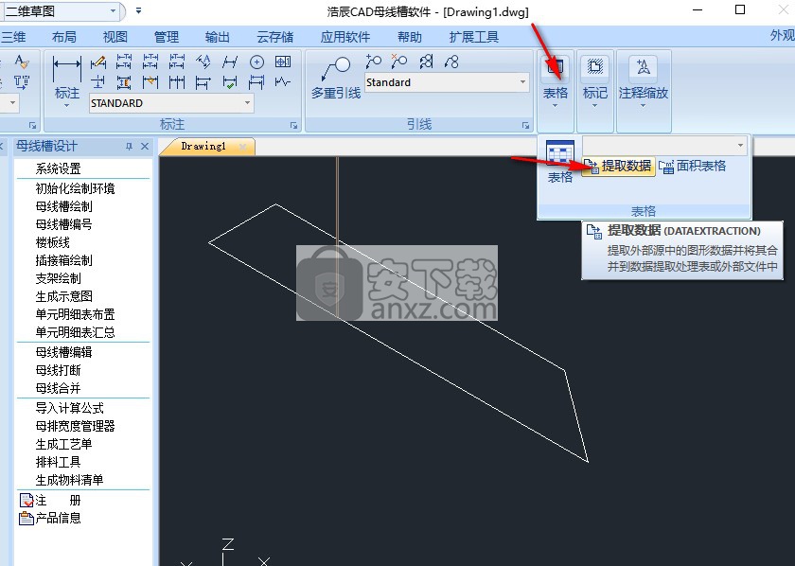Click the jogged line dimension icon
This screenshot has height=566, width=795.
coord(283,81)
